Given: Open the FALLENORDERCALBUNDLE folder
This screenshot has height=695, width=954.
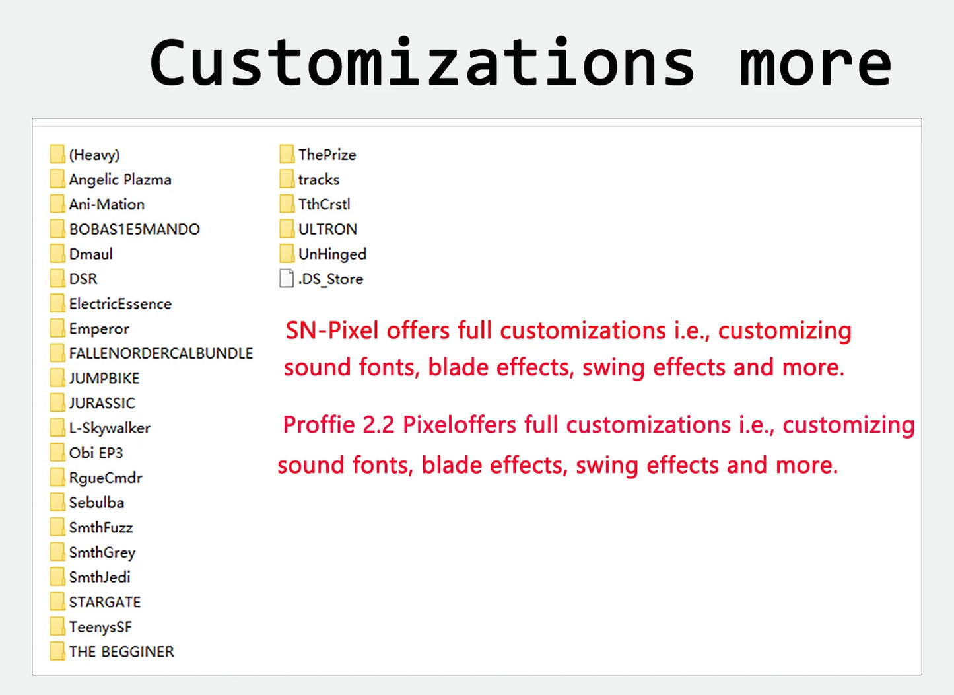Looking at the screenshot, I should pos(152,353).
